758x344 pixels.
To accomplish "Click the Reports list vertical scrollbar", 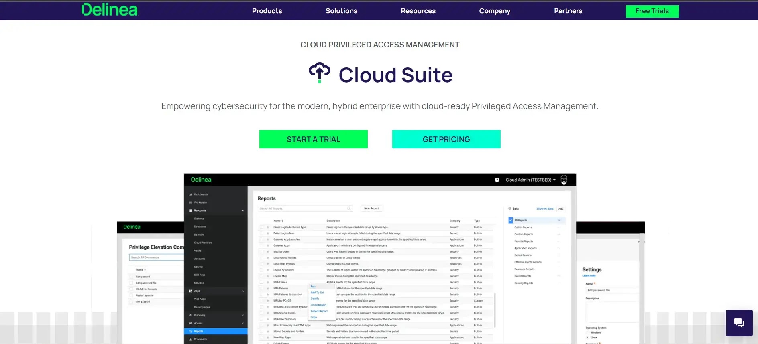I will pos(495,310).
